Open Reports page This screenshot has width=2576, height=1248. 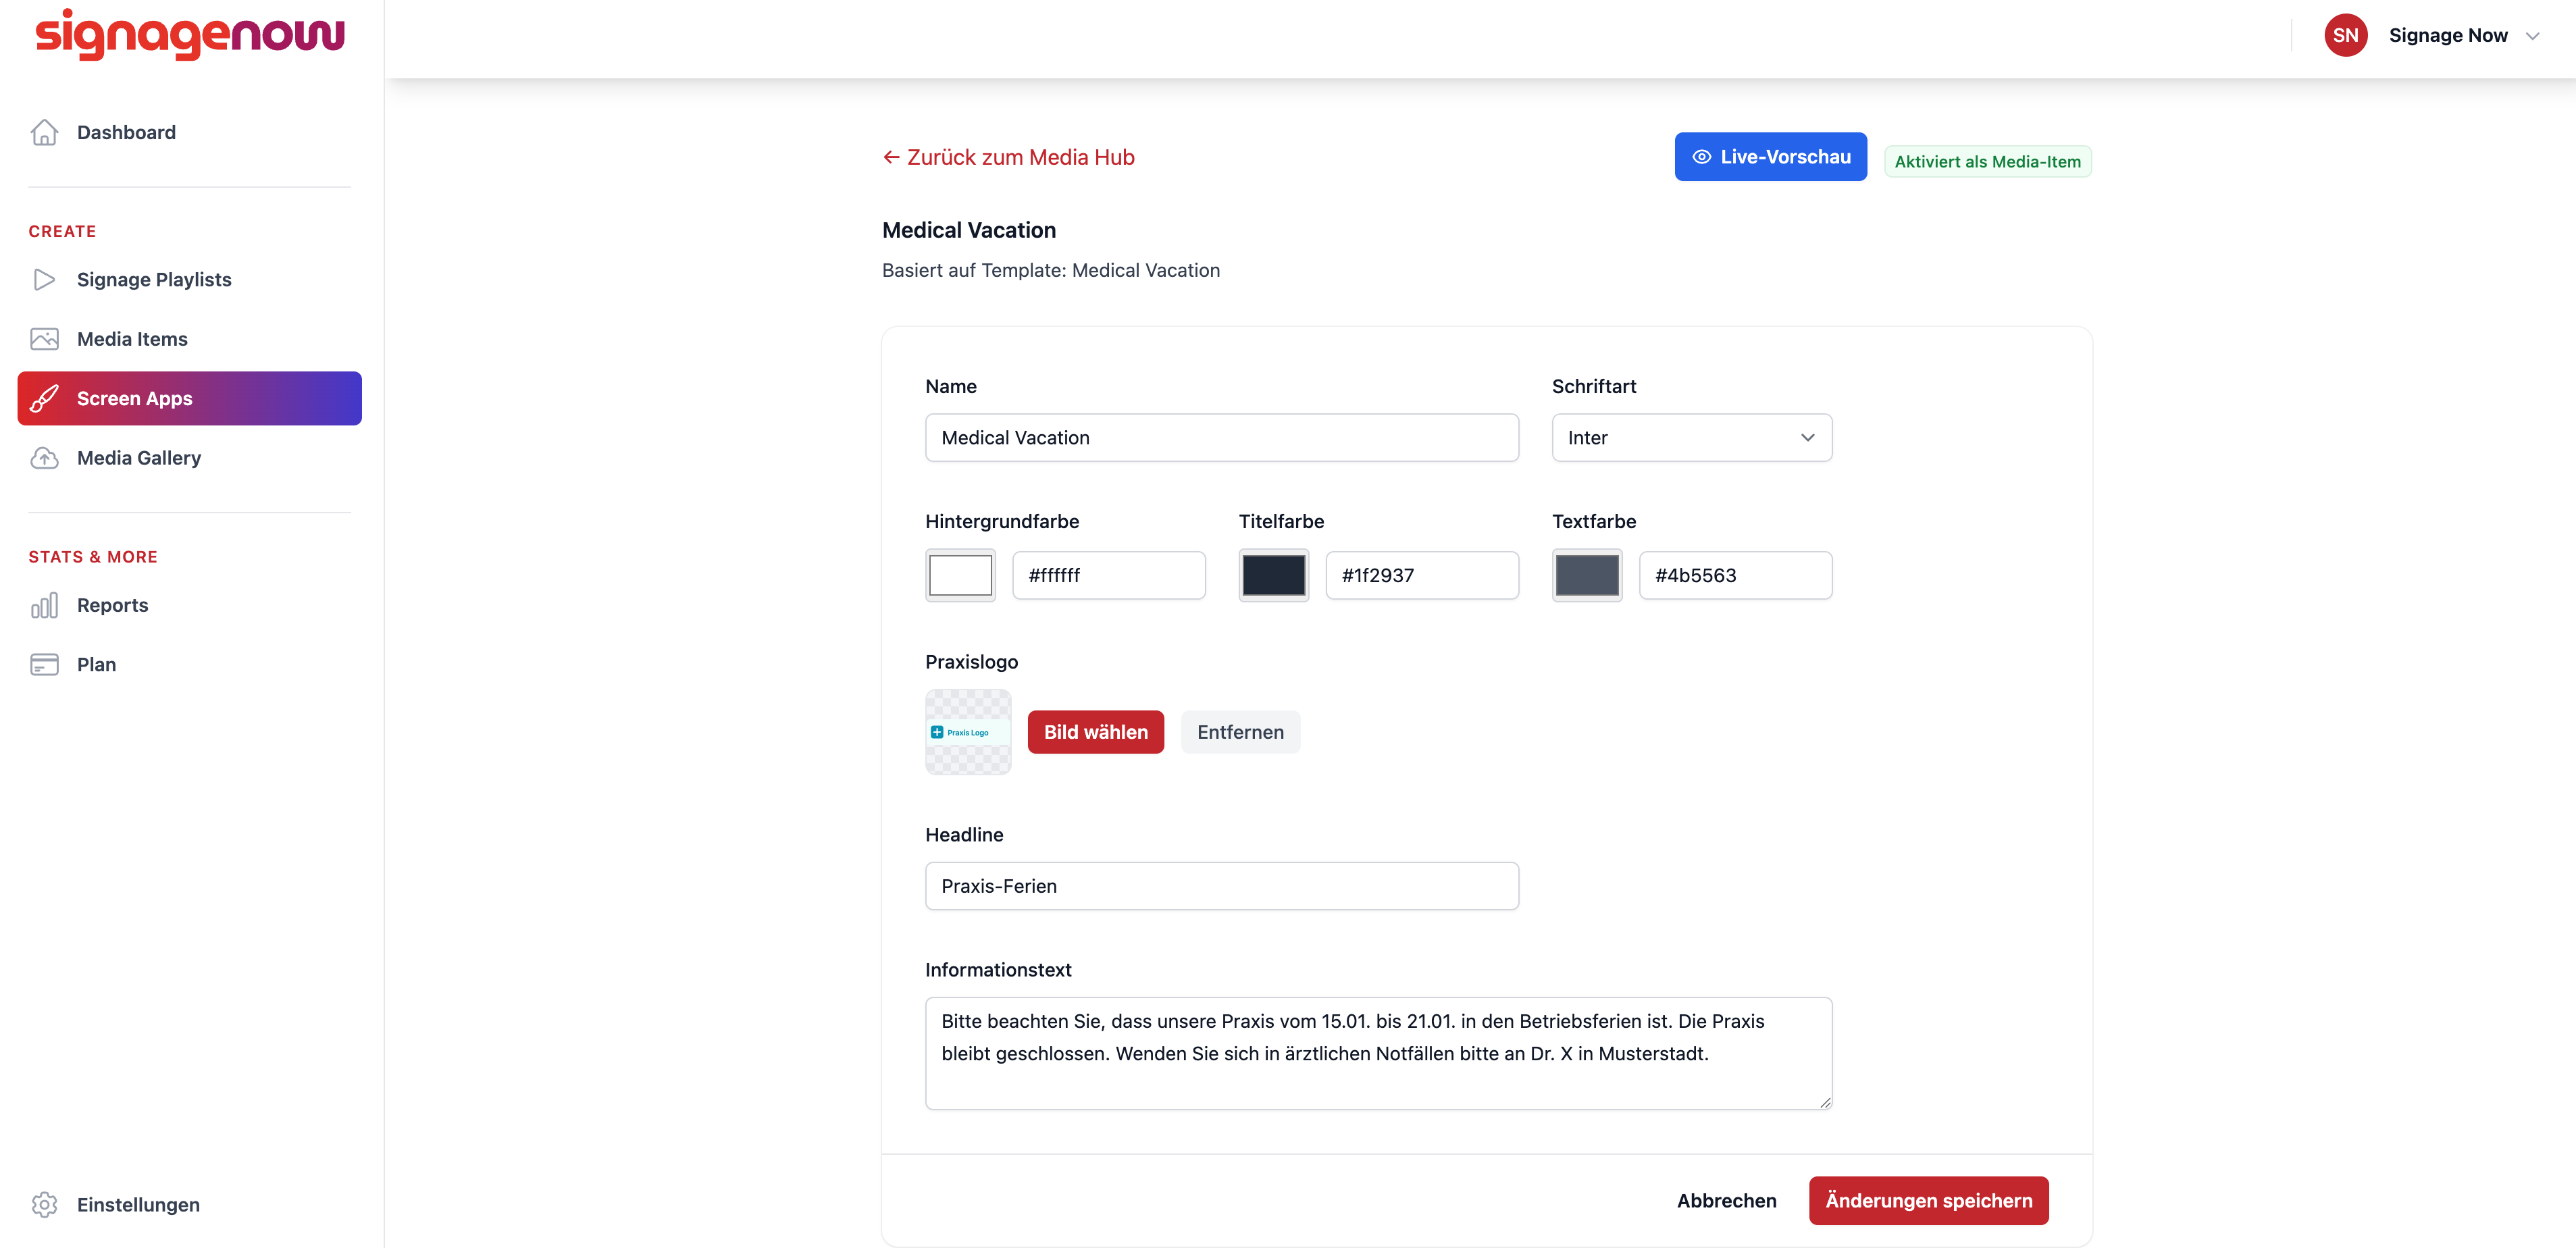(x=190, y=605)
